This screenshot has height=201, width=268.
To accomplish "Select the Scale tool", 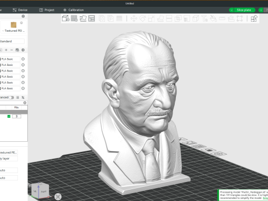I will [x=151, y=18].
